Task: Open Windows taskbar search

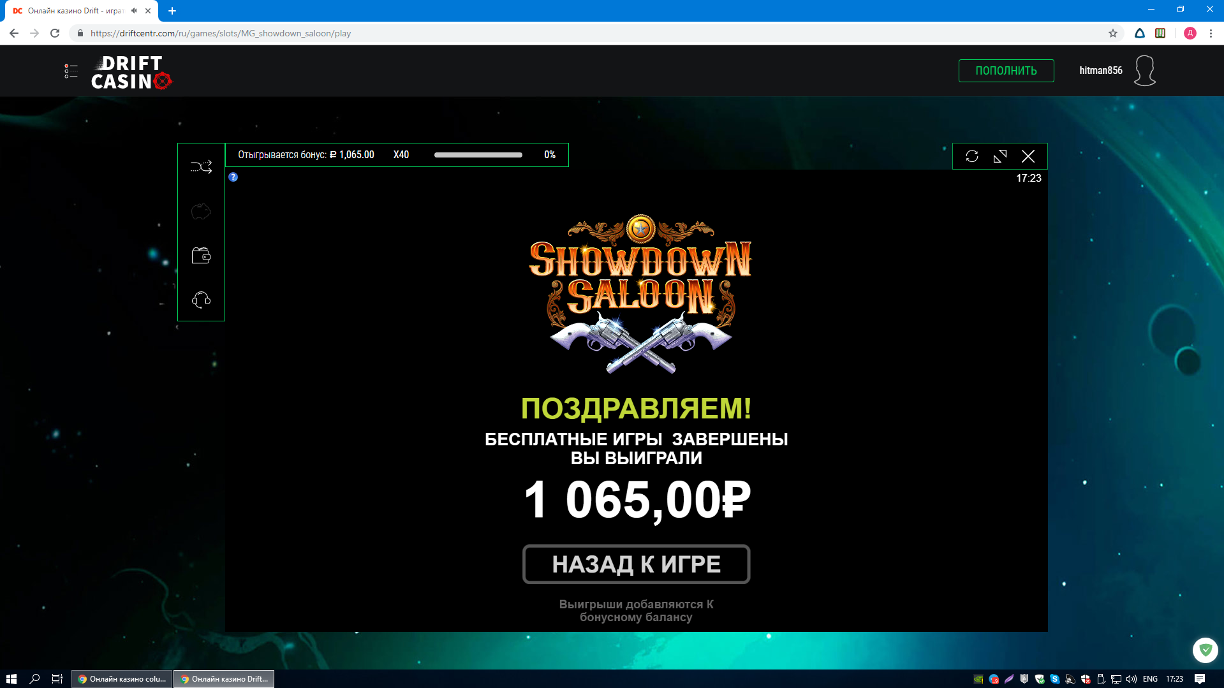Action: pyautogui.click(x=34, y=679)
